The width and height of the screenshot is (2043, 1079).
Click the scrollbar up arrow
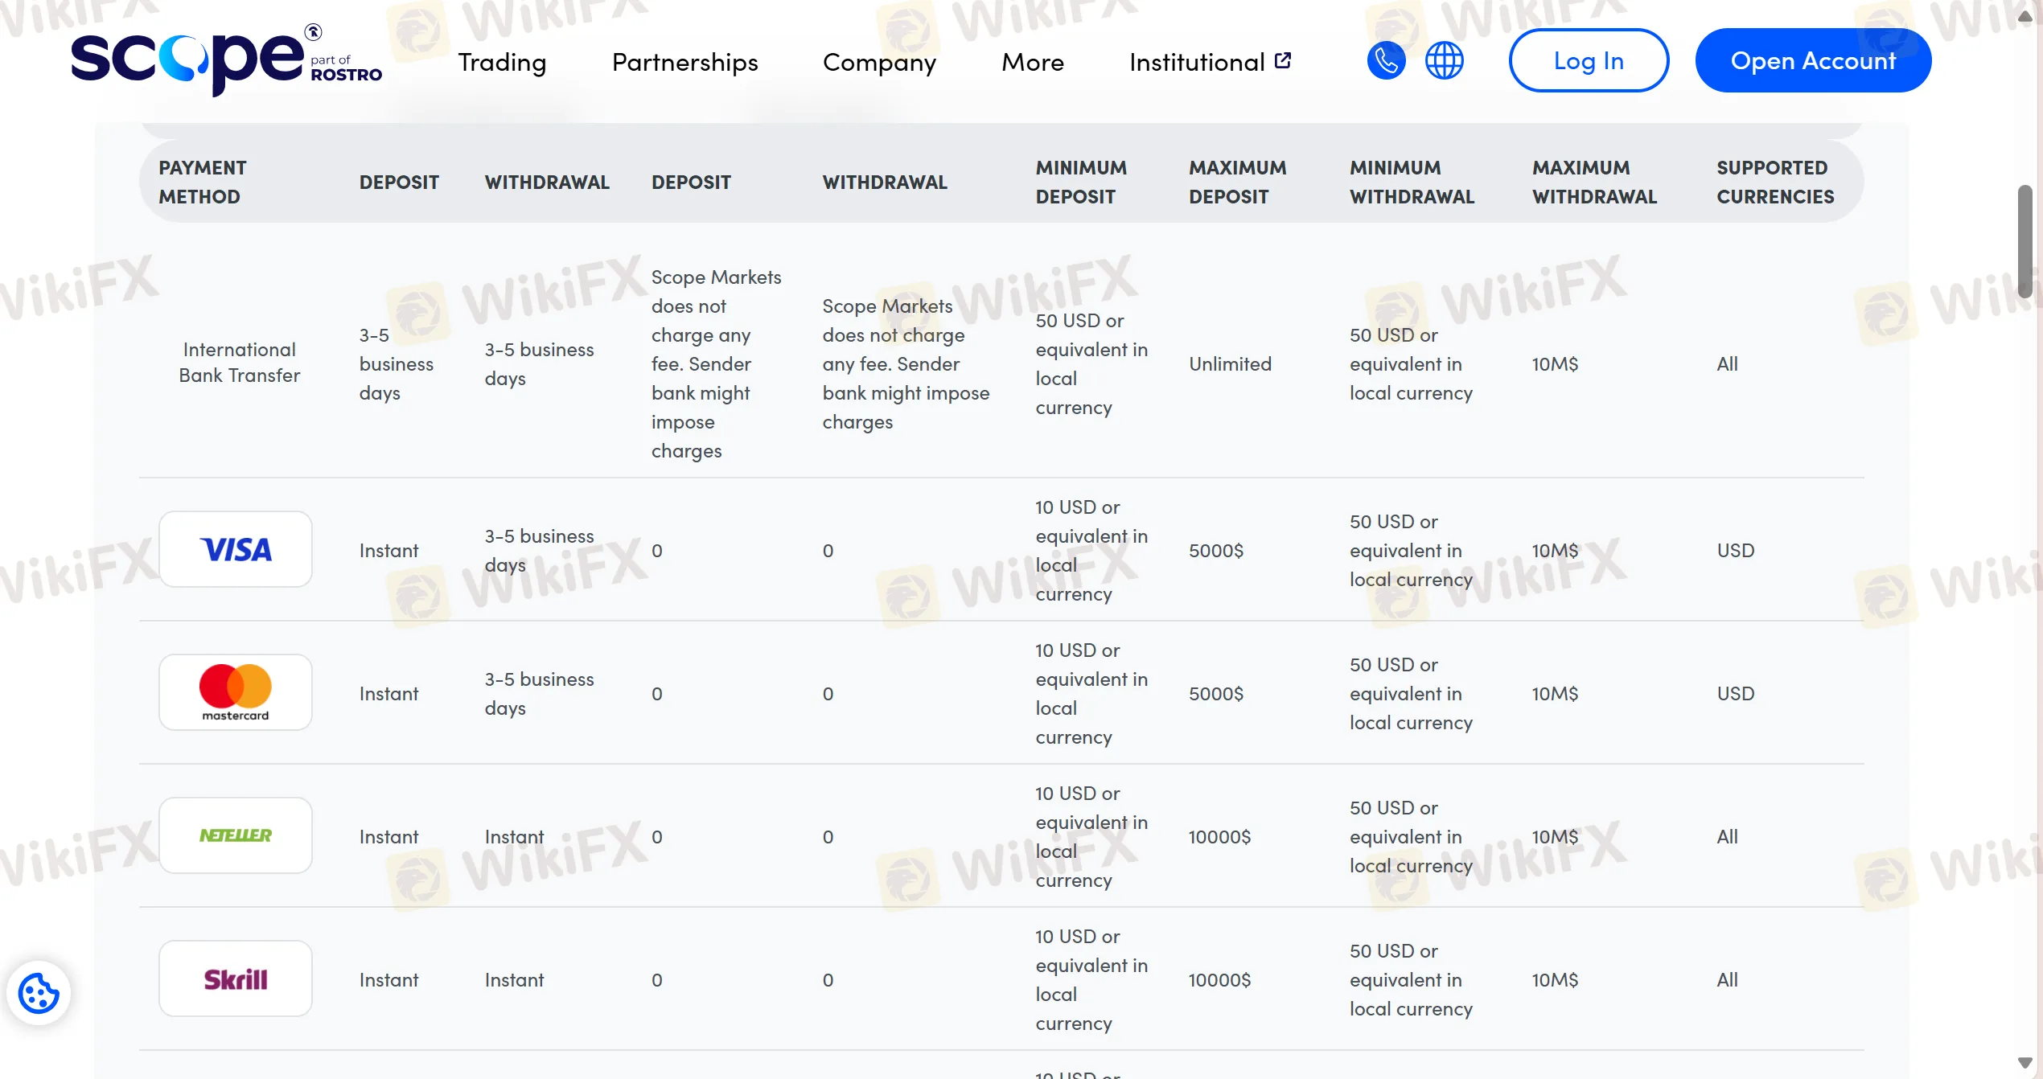tap(2025, 16)
